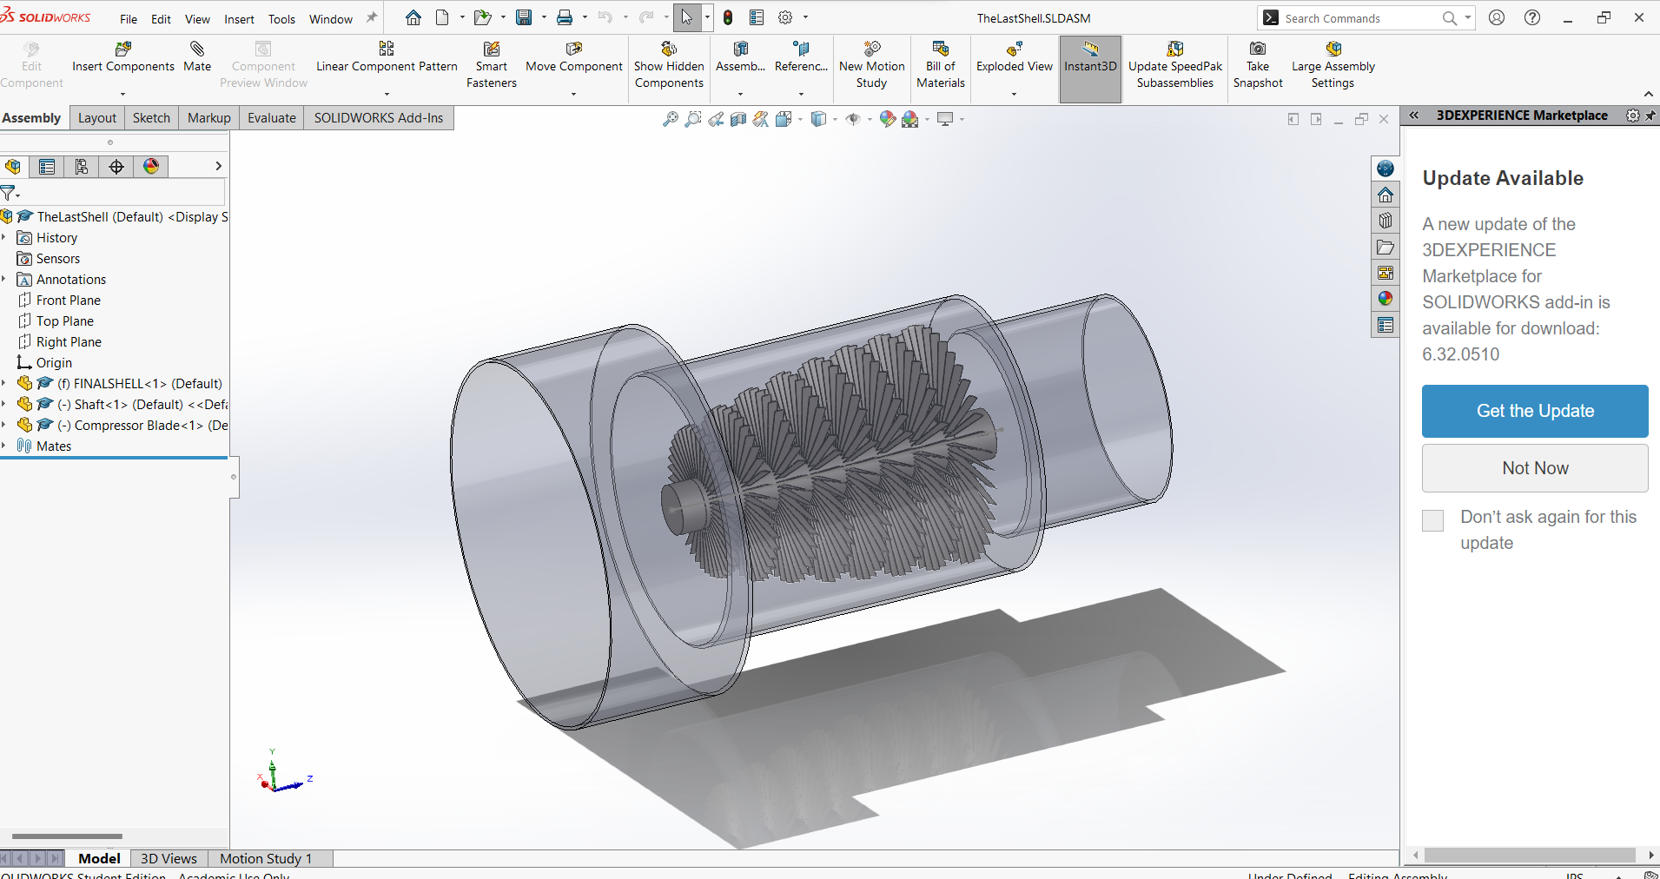The image size is (1660, 879).
Task: Show more FeatureManager tabs arrow
Action: [x=218, y=166]
